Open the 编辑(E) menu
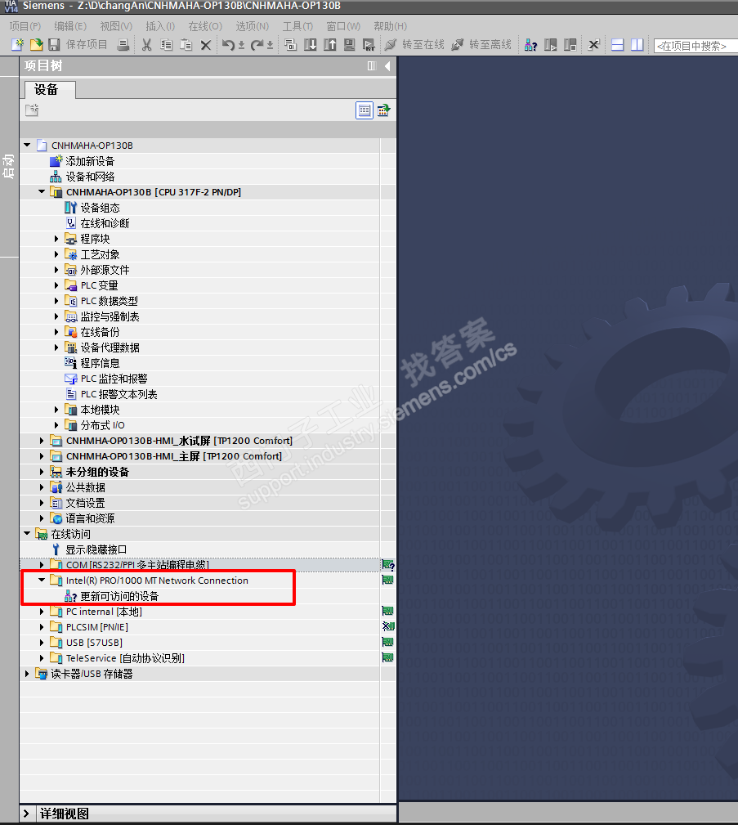Viewport: 738px width, 825px height. (70, 26)
